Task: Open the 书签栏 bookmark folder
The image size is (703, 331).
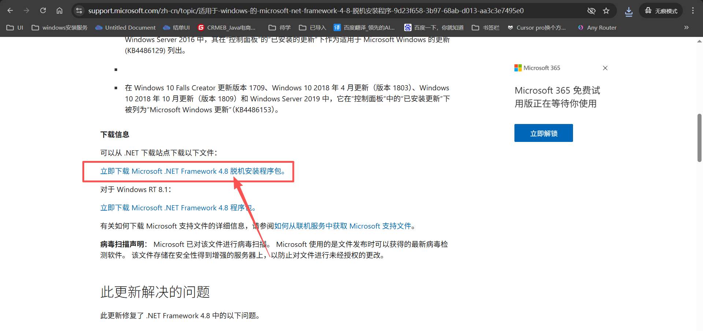Action: click(486, 27)
